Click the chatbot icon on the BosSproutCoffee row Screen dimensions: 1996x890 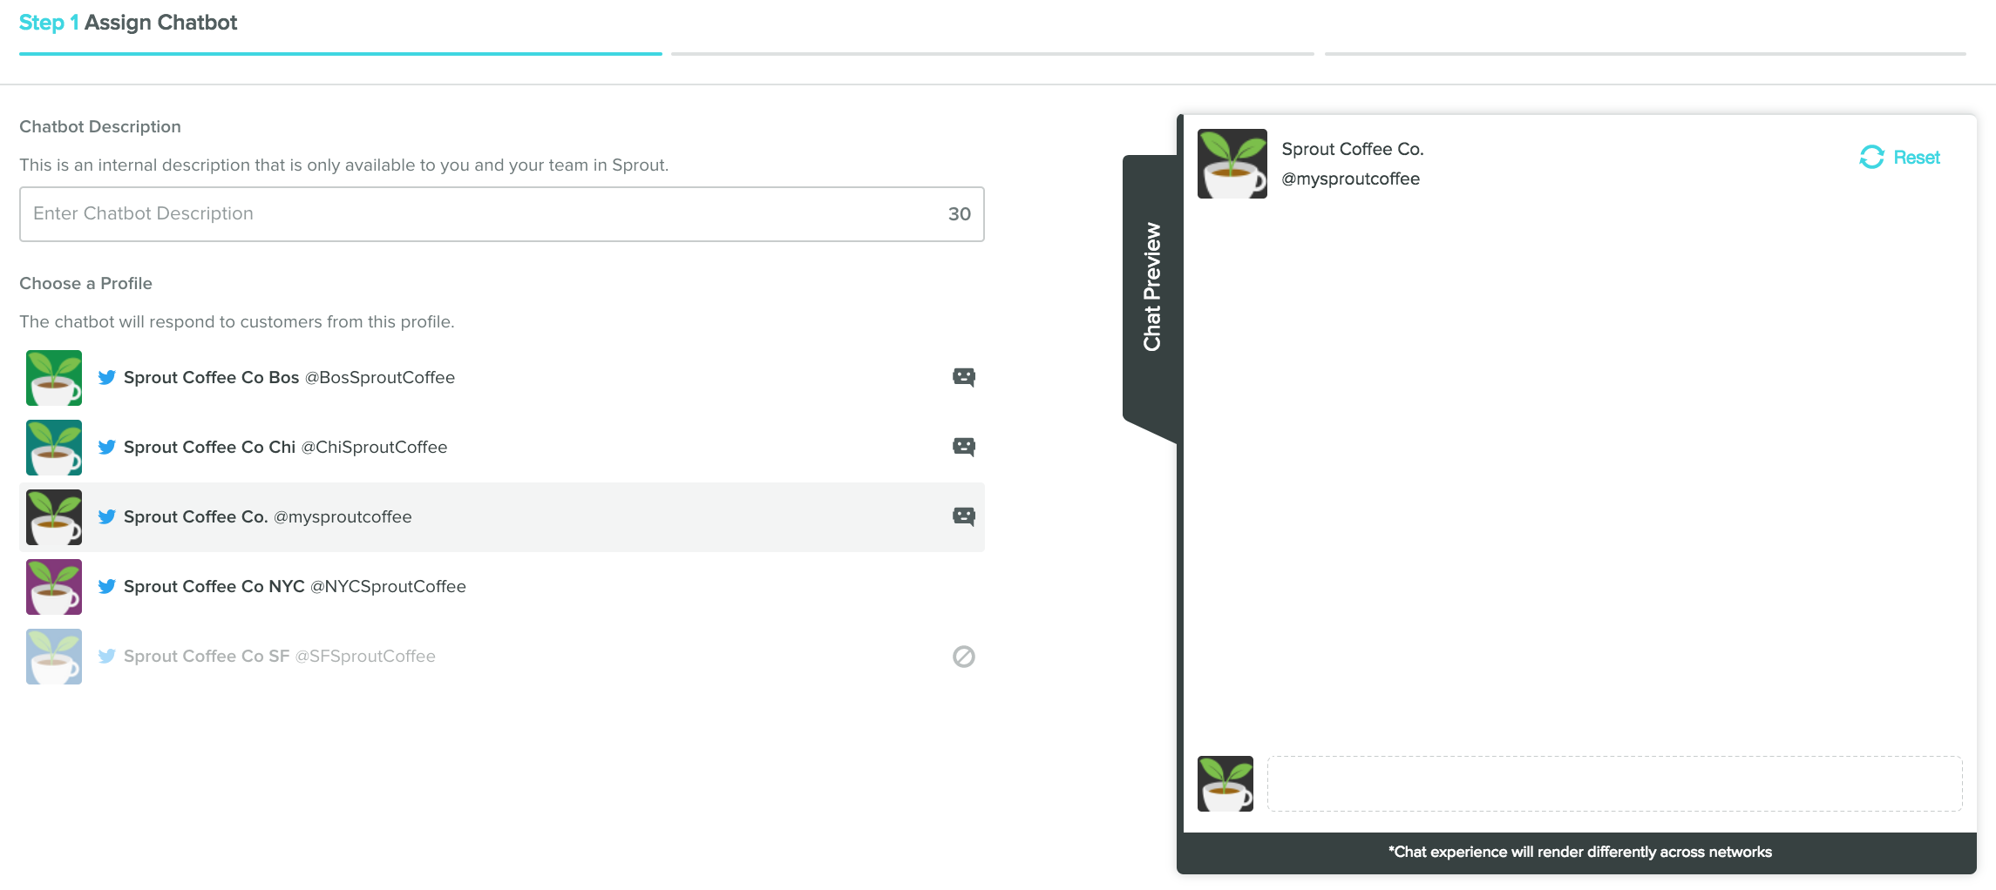pyautogui.click(x=963, y=377)
